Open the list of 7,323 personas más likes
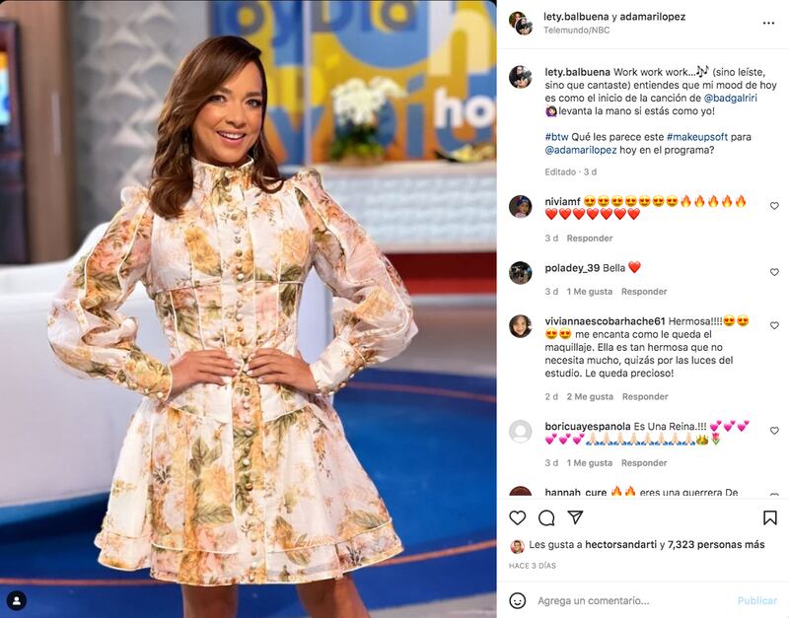This screenshot has width=789, height=618. (716, 545)
